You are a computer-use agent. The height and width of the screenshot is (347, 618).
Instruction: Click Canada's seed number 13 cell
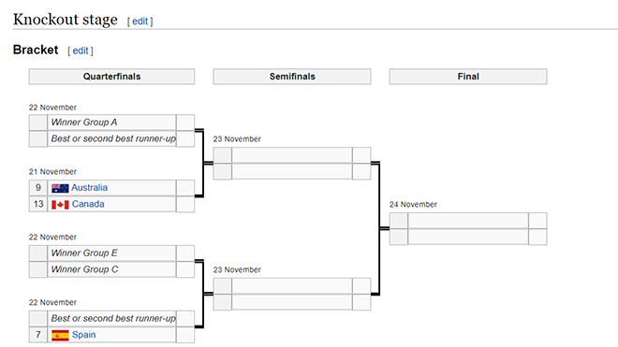(38, 204)
